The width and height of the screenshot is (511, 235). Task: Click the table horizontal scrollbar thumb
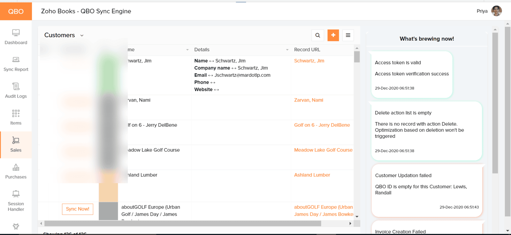click(183, 224)
